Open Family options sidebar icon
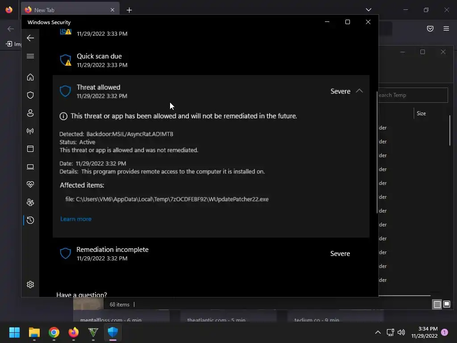The width and height of the screenshot is (457, 343). (30, 202)
